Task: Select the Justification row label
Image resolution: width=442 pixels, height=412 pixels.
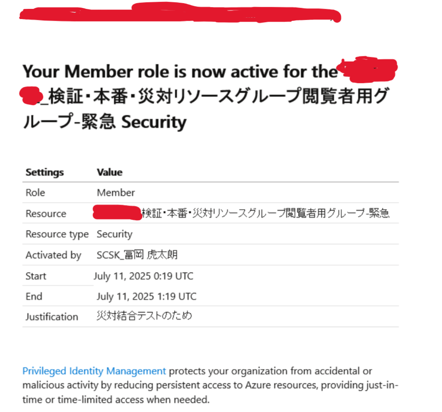Action: click(52, 317)
